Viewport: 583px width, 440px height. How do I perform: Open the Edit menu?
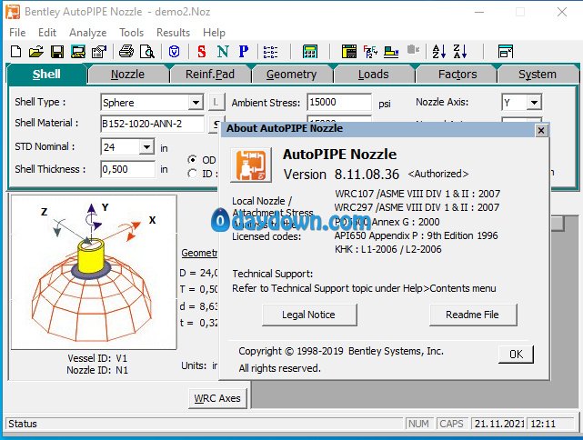tap(47, 33)
